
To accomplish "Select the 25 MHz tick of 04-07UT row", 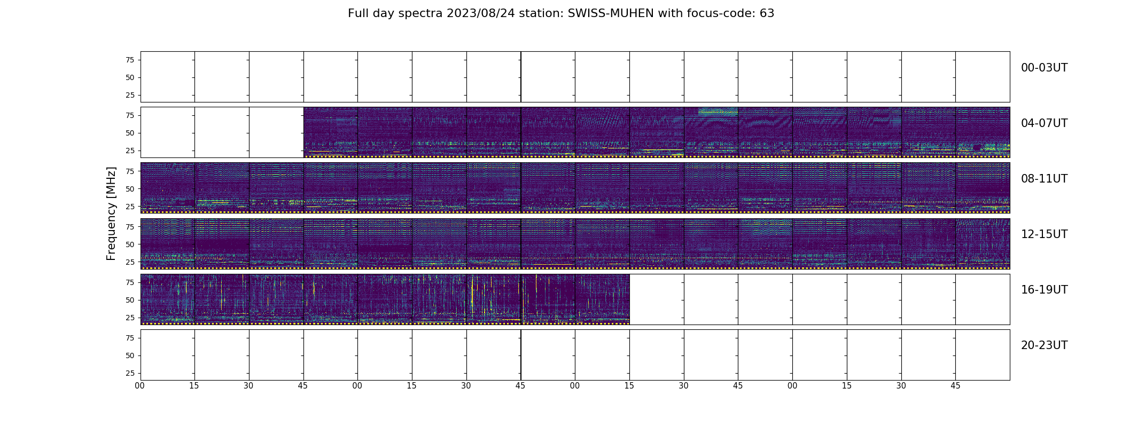I will (130, 151).
